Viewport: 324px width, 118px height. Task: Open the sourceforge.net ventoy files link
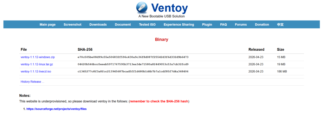56,109
